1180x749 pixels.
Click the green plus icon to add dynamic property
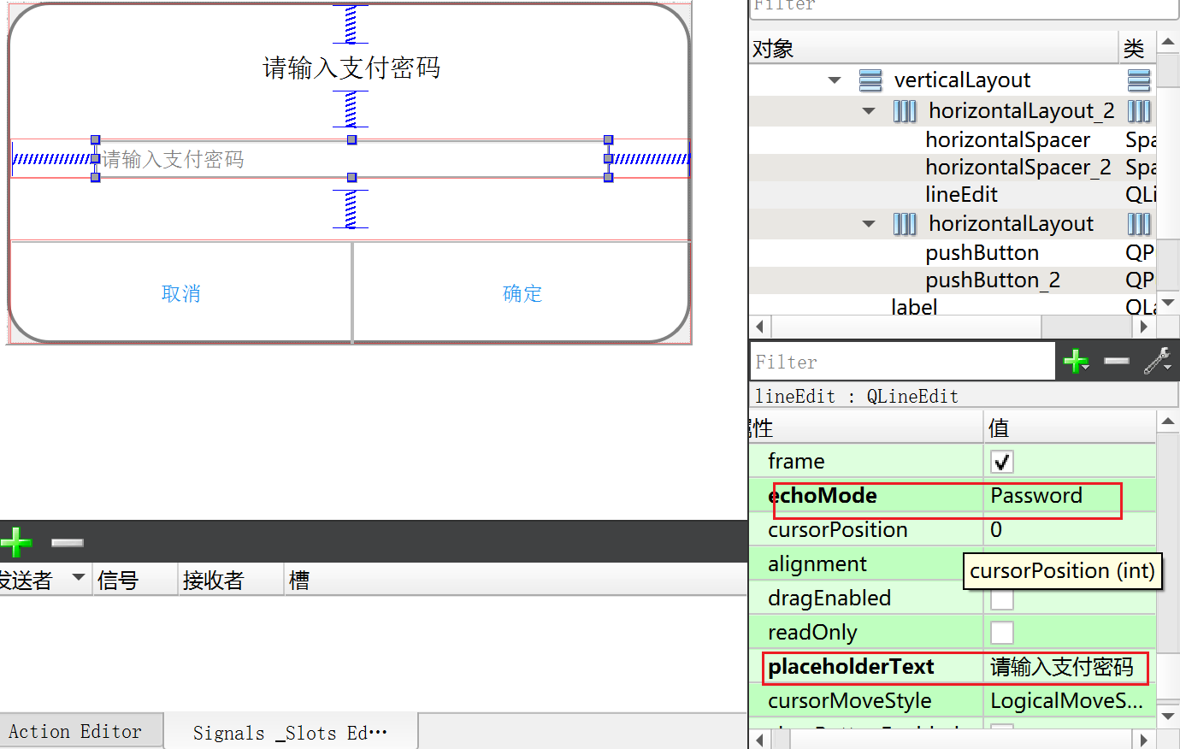click(1076, 361)
